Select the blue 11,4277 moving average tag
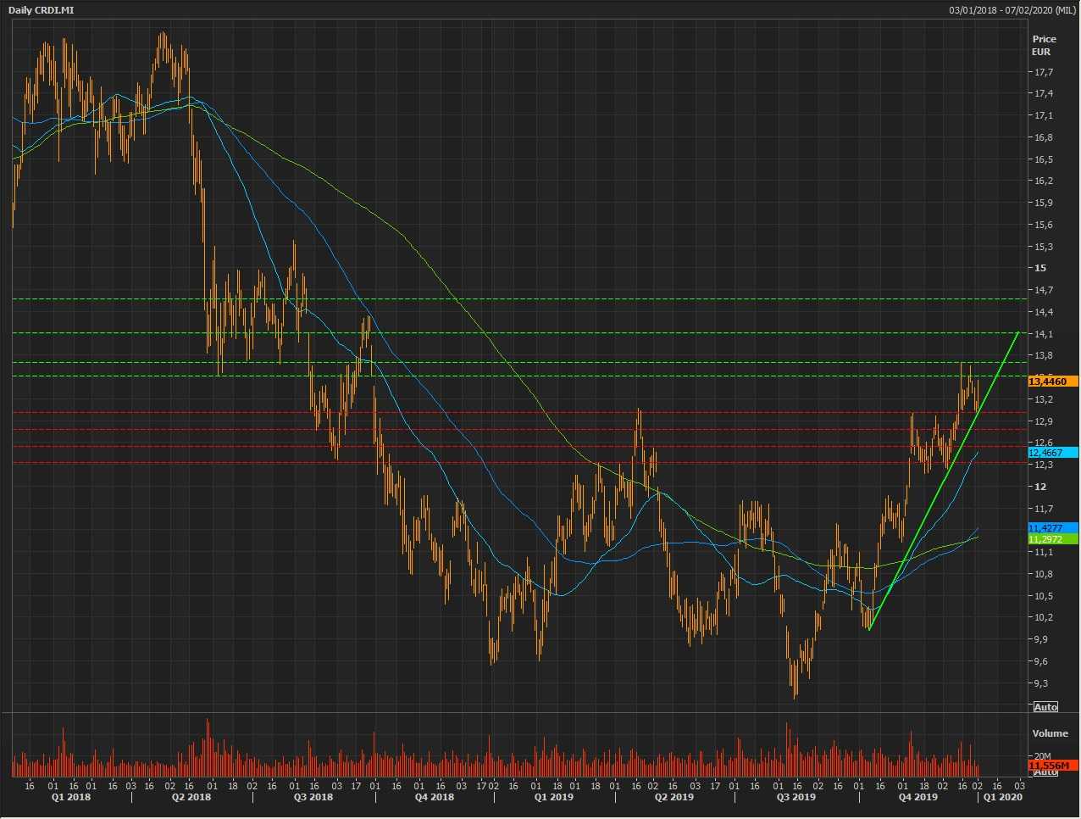1081x819 pixels. [1051, 528]
